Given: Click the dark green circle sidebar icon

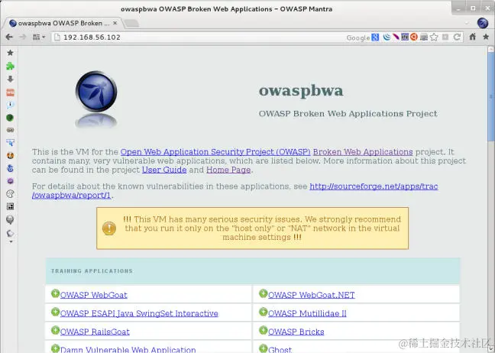Looking at the screenshot, I should [x=10, y=118].
